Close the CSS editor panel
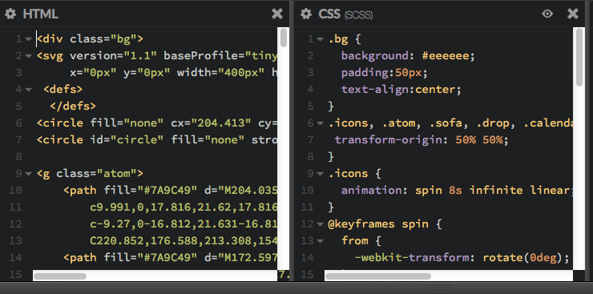The width and height of the screenshot is (593, 294). pos(573,14)
